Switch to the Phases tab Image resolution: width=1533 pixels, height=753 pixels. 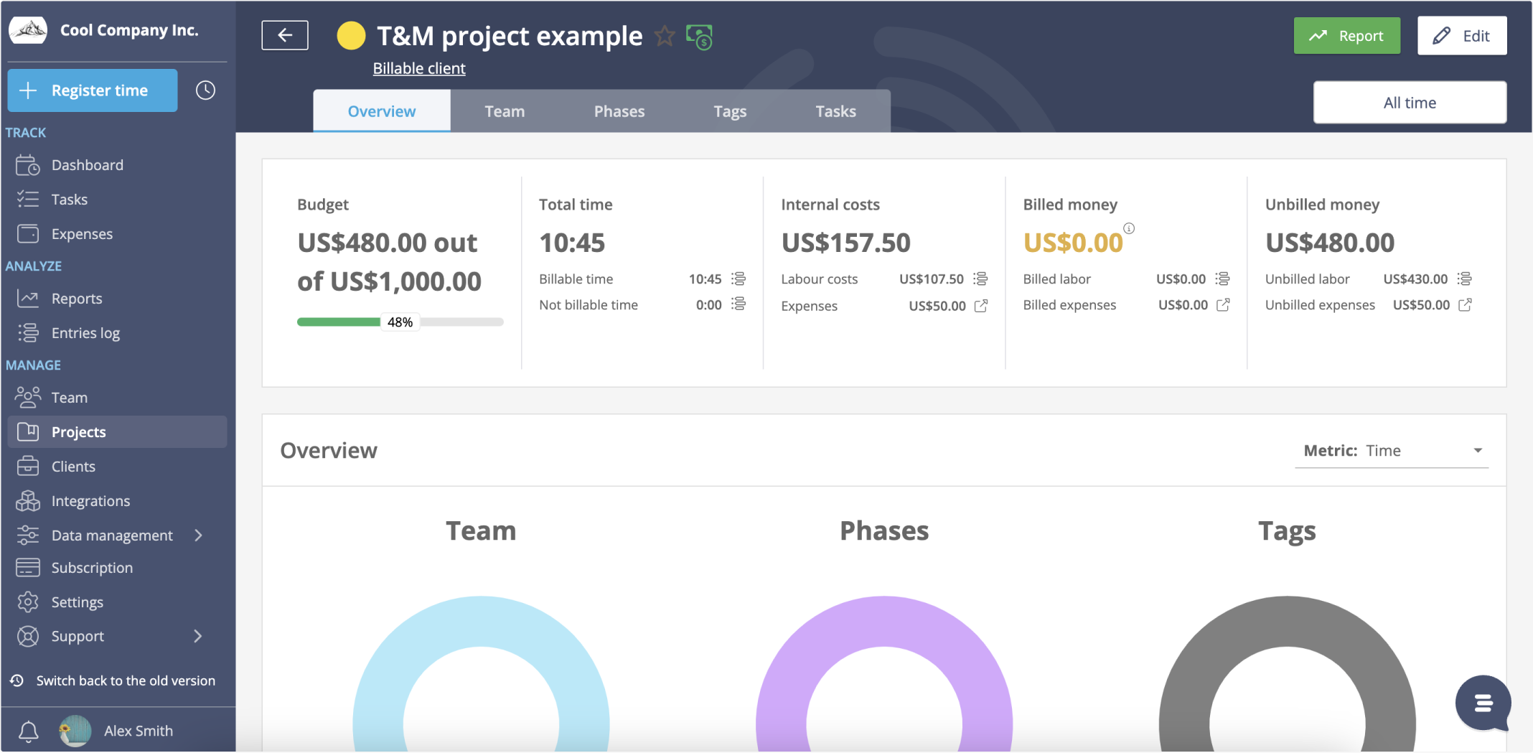(x=619, y=111)
